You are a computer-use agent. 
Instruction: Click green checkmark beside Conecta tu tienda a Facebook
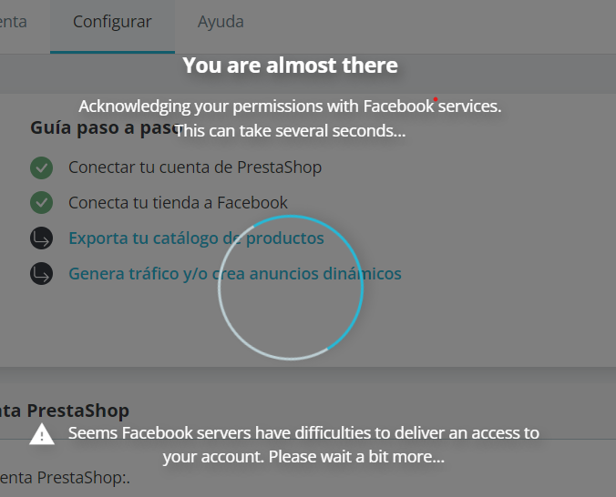[x=41, y=203]
